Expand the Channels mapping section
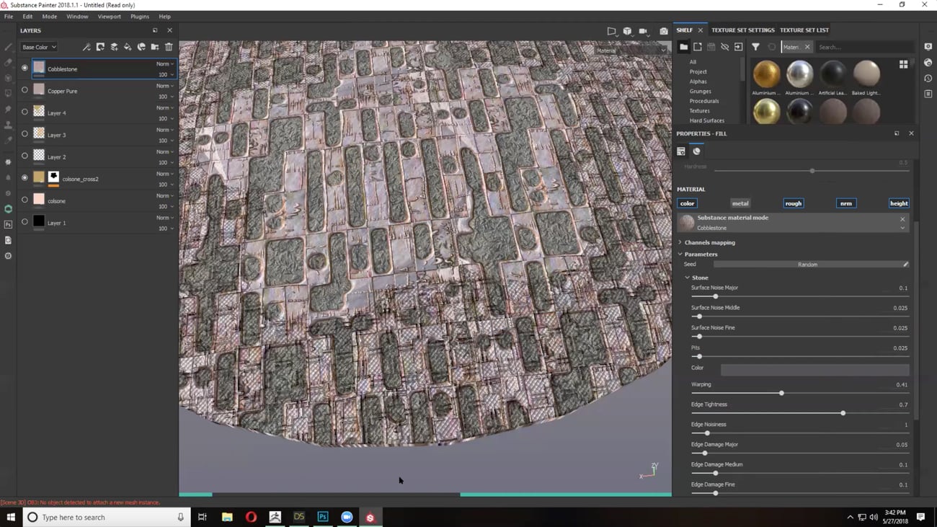The image size is (937, 527). tap(709, 243)
